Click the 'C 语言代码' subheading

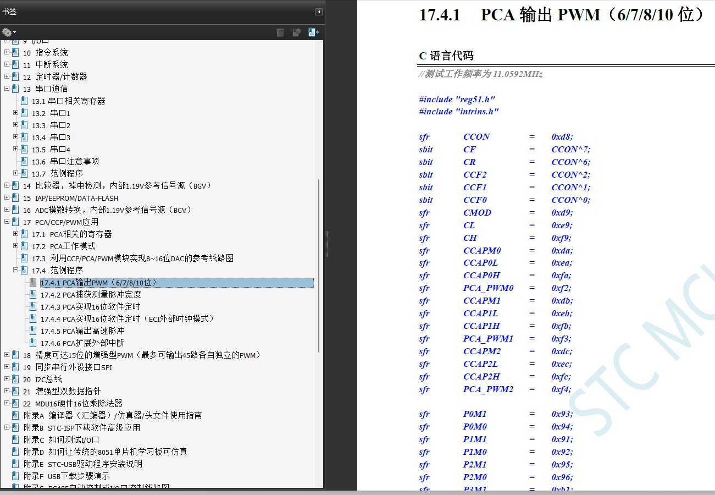pyautogui.click(x=446, y=56)
